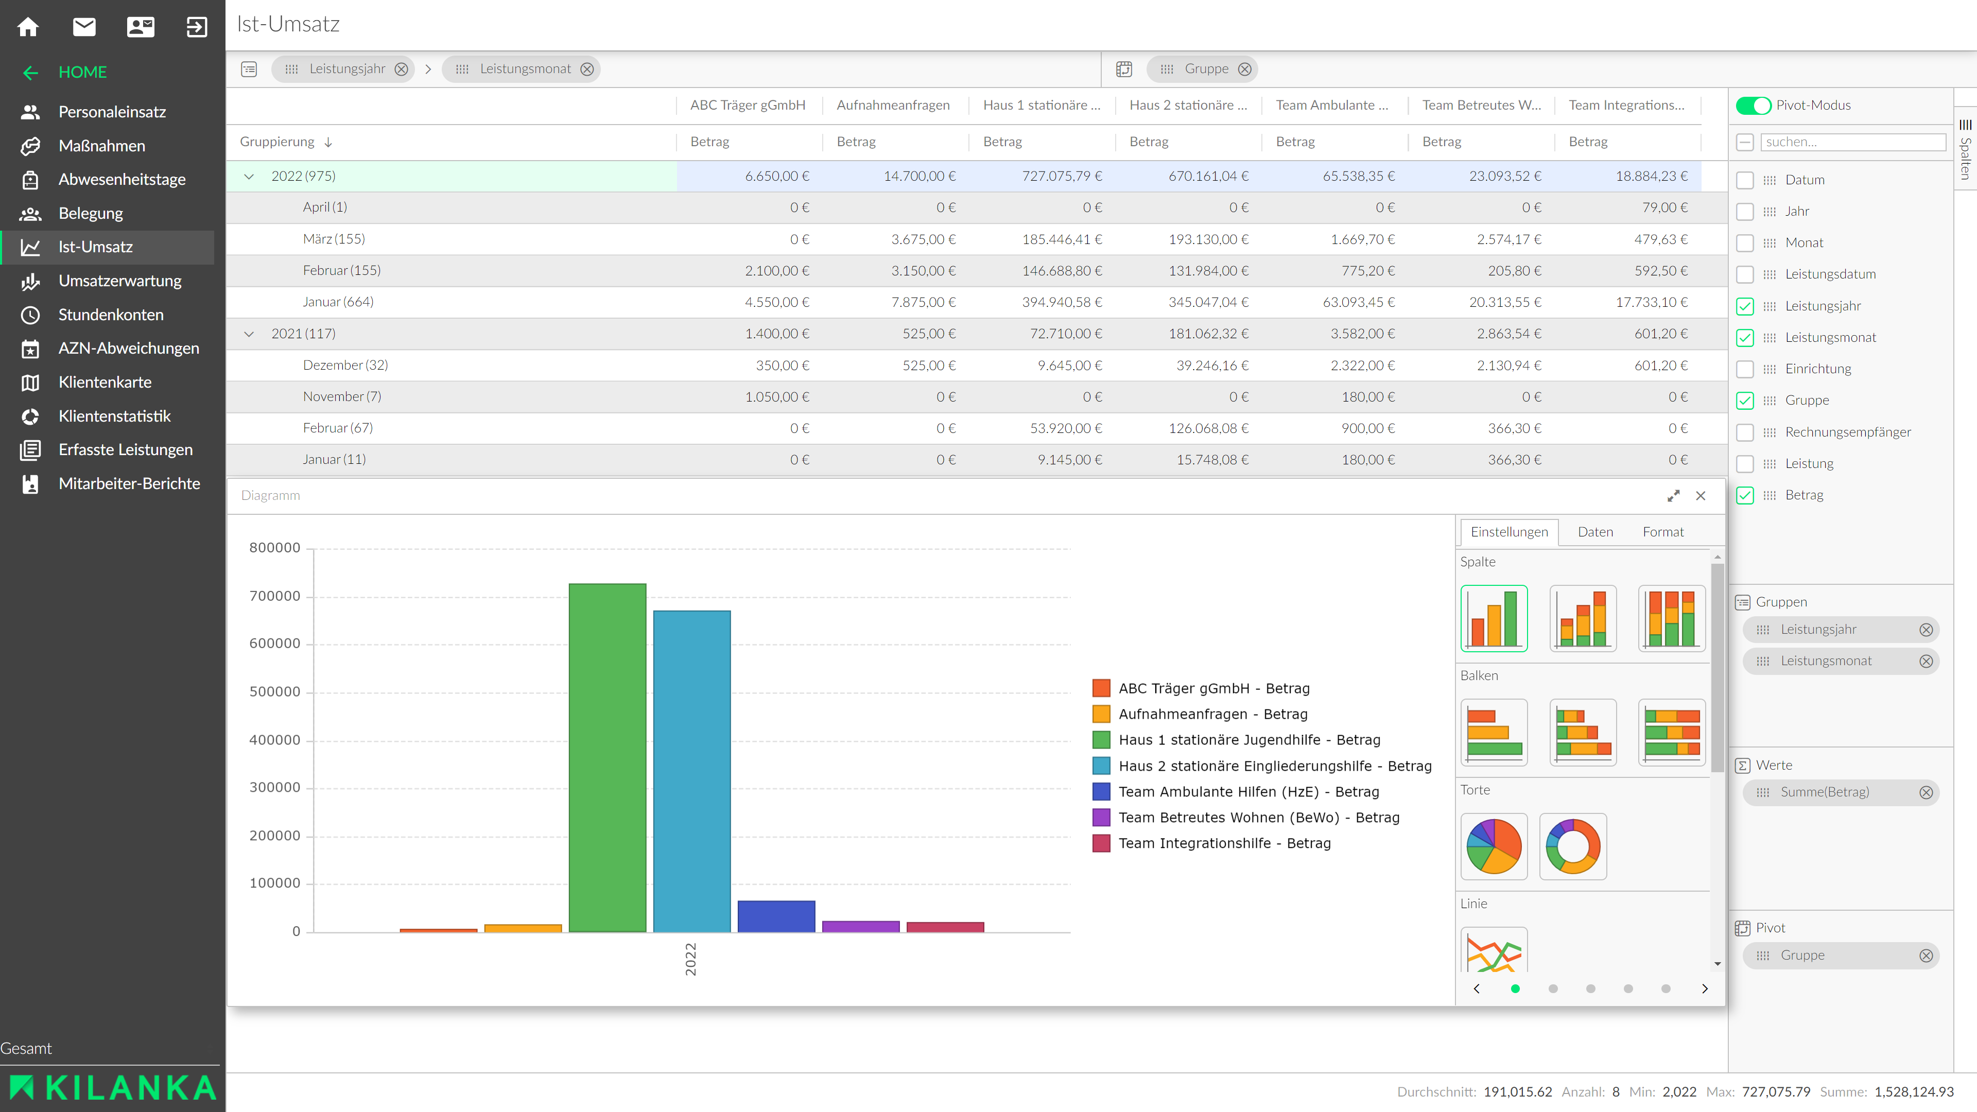Viewport: 1977px width, 1112px height.
Task: Uncheck the Leistungsjahr column checkbox
Action: (1744, 306)
